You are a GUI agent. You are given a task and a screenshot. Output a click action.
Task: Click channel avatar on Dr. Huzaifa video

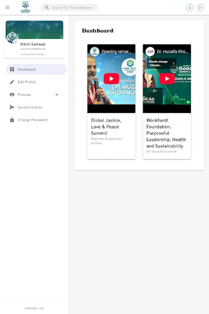point(150,51)
